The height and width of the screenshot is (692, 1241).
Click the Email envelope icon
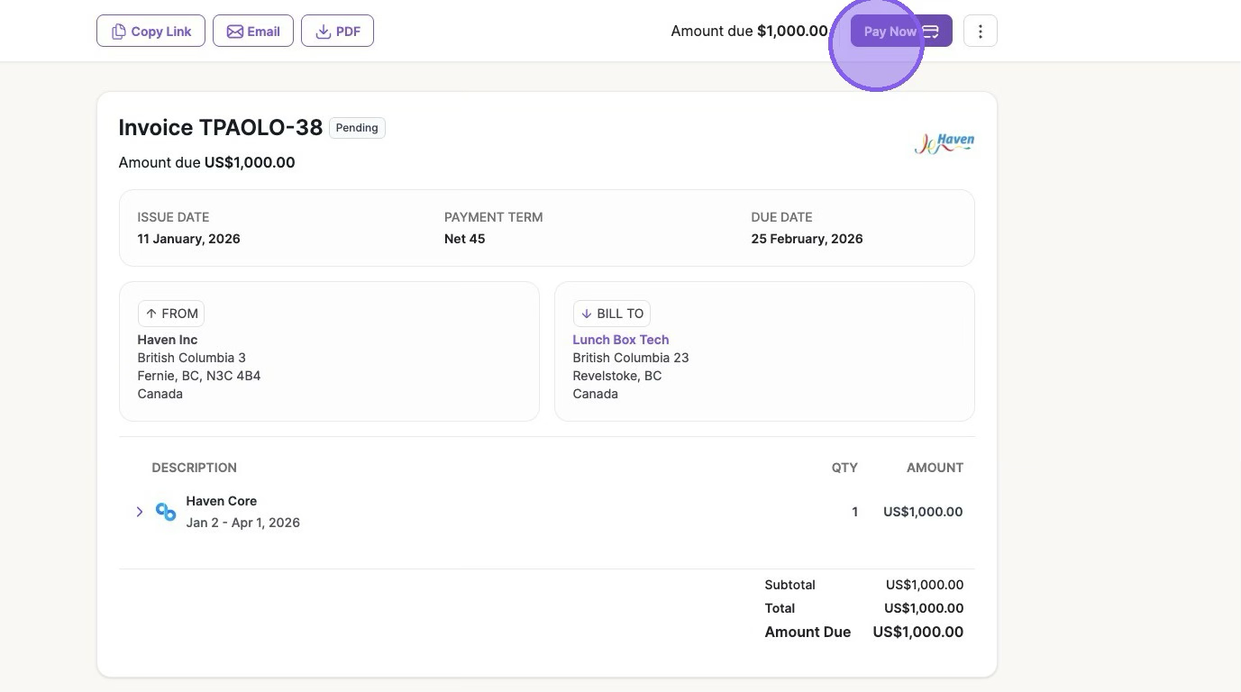point(234,32)
